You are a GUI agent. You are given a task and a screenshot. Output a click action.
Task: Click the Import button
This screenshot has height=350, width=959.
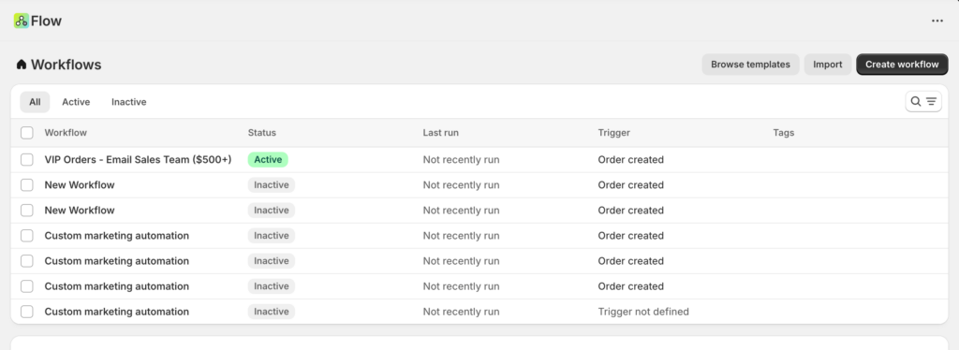[828, 65]
